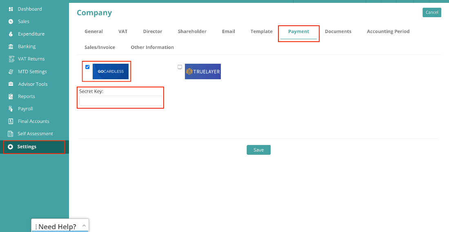Open the Sales/Invoice tab
449x232 pixels.
(x=100, y=47)
